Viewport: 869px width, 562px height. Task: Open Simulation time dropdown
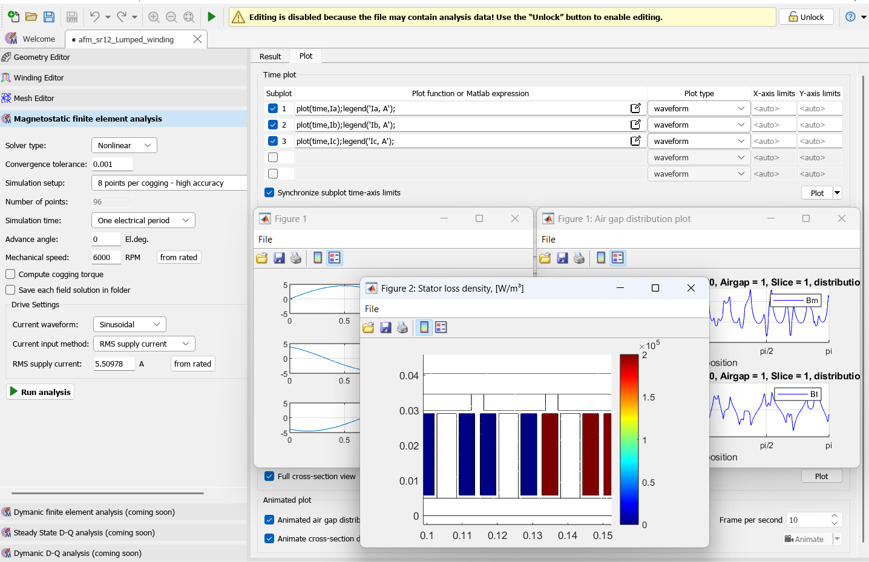tap(143, 220)
